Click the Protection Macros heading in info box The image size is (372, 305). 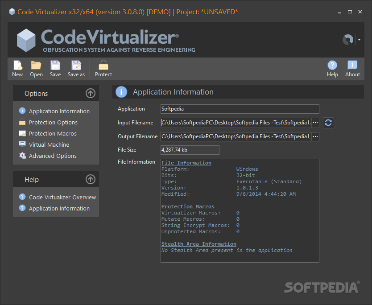click(188, 206)
